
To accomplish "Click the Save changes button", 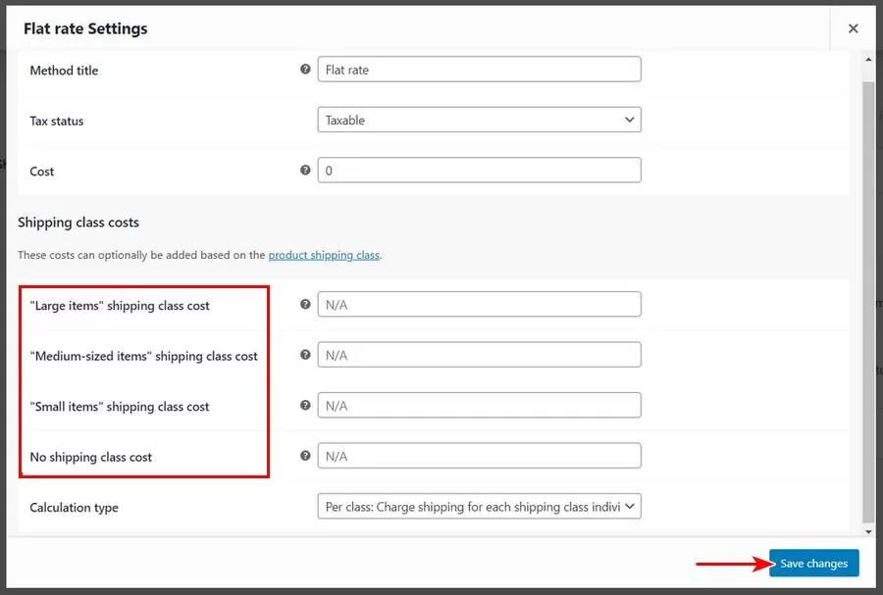I will pyautogui.click(x=813, y=564).
